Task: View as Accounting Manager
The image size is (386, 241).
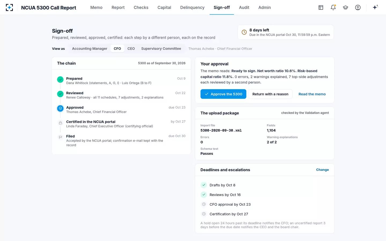Action: point(90,48)
